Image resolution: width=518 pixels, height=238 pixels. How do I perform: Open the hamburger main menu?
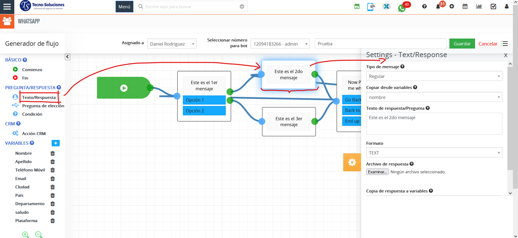[7, 7]
